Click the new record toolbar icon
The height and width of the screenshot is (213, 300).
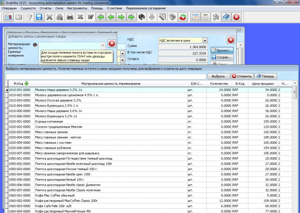8,17
